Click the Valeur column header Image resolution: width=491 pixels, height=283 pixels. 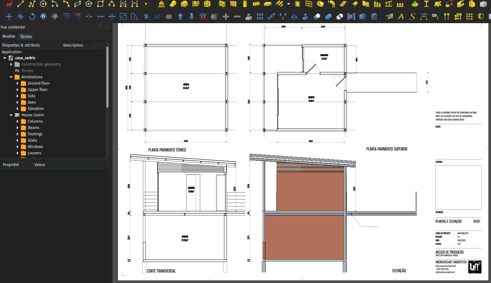pos(71,165)
